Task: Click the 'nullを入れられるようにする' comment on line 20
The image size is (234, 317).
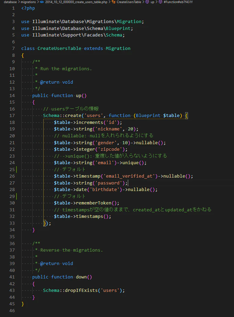Action: point(121,136)
